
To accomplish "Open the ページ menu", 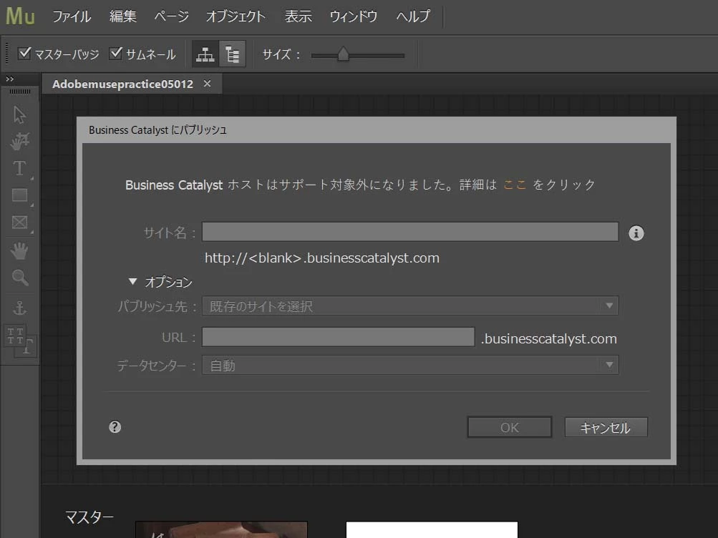I will [172, 16].
